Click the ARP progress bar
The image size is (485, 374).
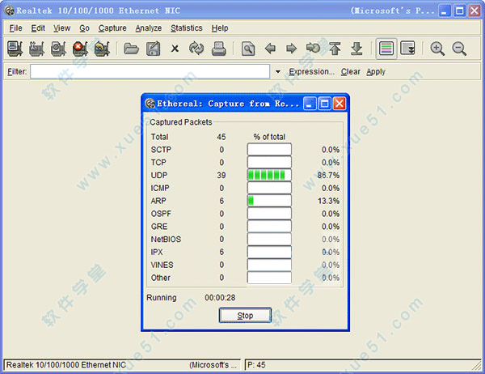tap(269, 201)
